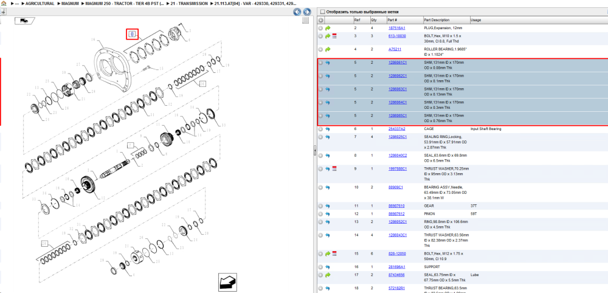This screenshot has width=608, height=293.
Task: Open part number link 254337A2
Action: coord(396,129)
